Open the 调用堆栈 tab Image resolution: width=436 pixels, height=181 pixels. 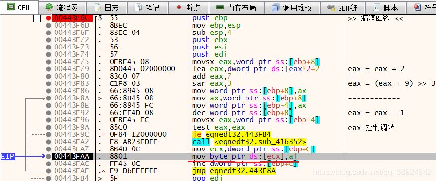[292, 8]
